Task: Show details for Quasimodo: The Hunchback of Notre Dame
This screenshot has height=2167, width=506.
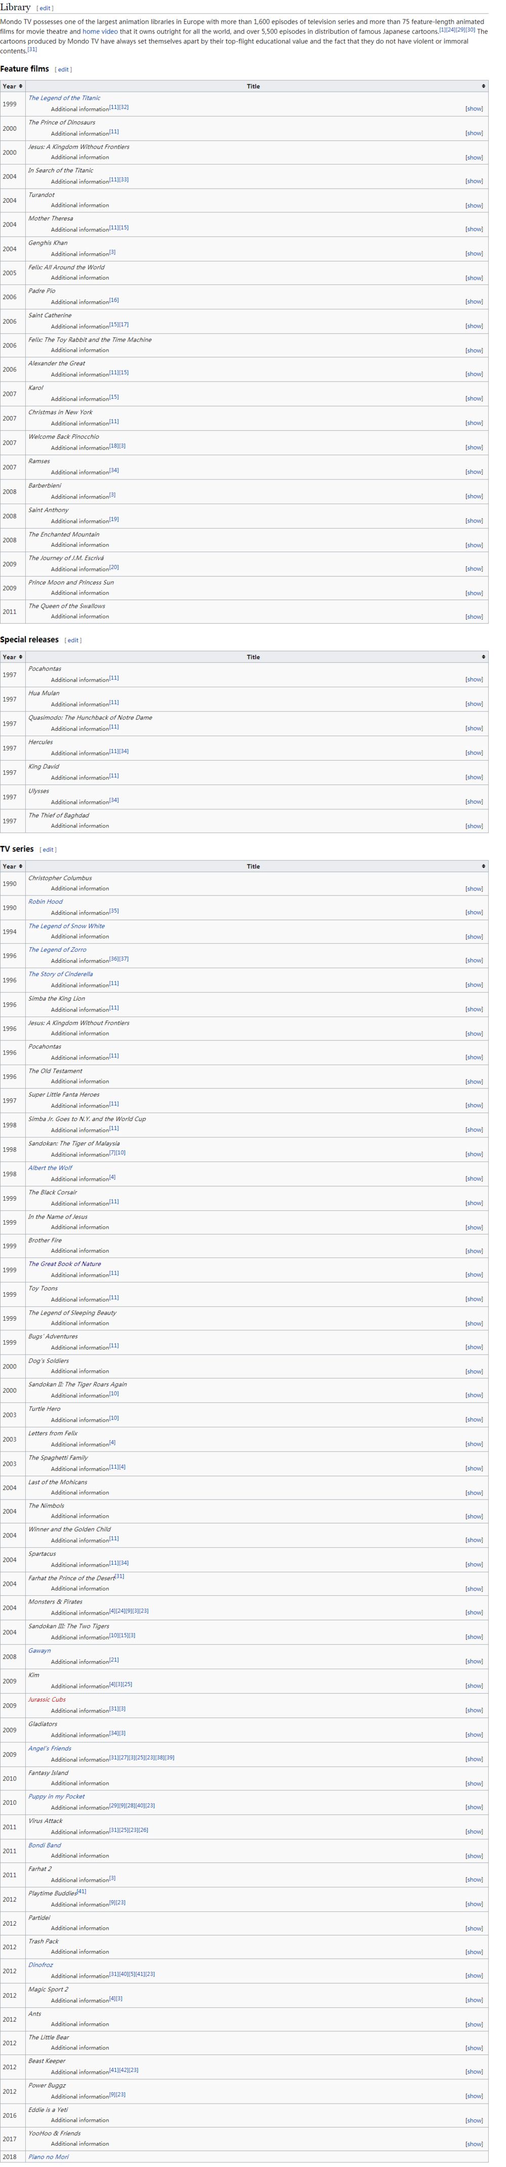Action: point(474,728)
